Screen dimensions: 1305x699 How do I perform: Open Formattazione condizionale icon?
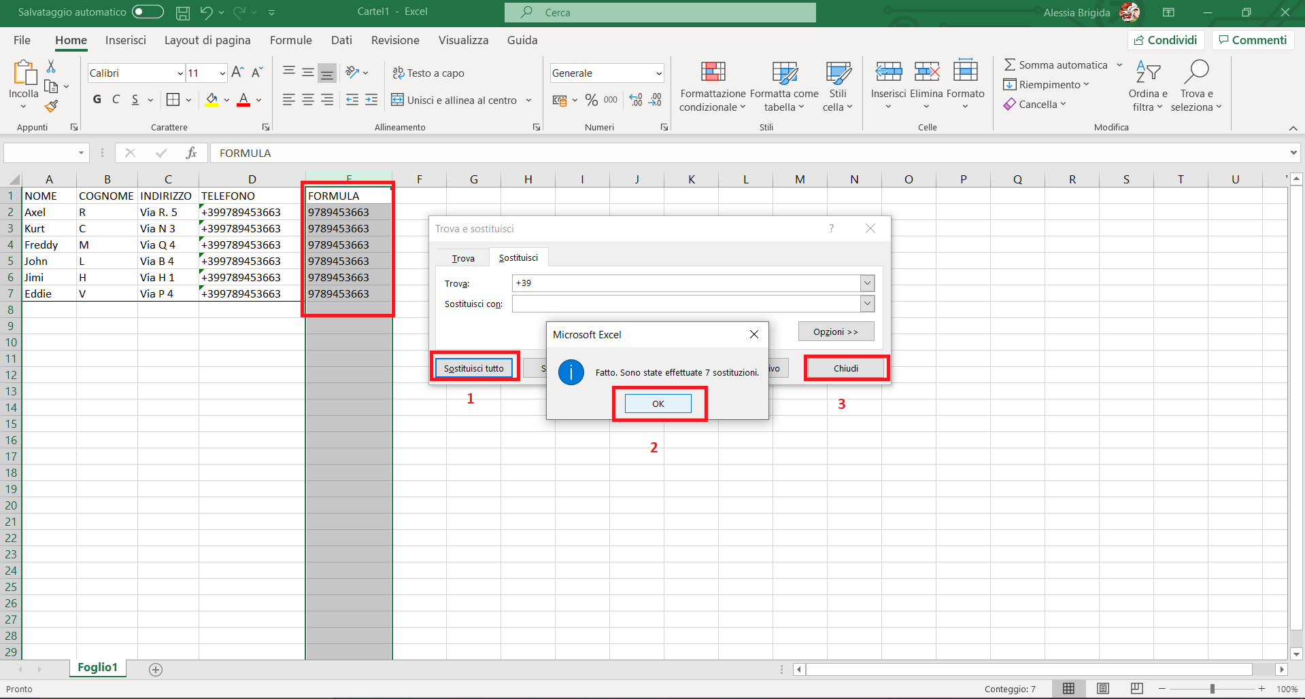(713, 71)
